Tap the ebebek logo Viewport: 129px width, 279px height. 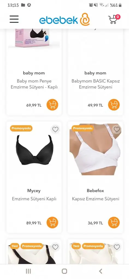tap(64, 19)
